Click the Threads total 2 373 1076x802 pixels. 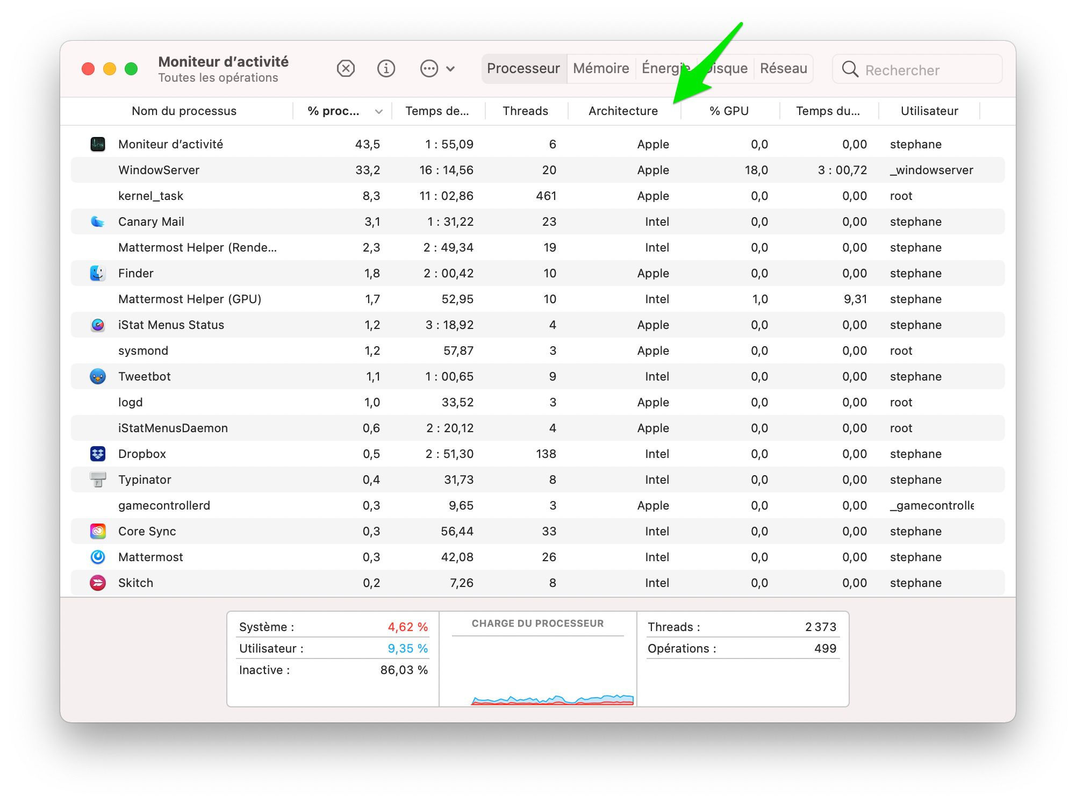[821, 627]
